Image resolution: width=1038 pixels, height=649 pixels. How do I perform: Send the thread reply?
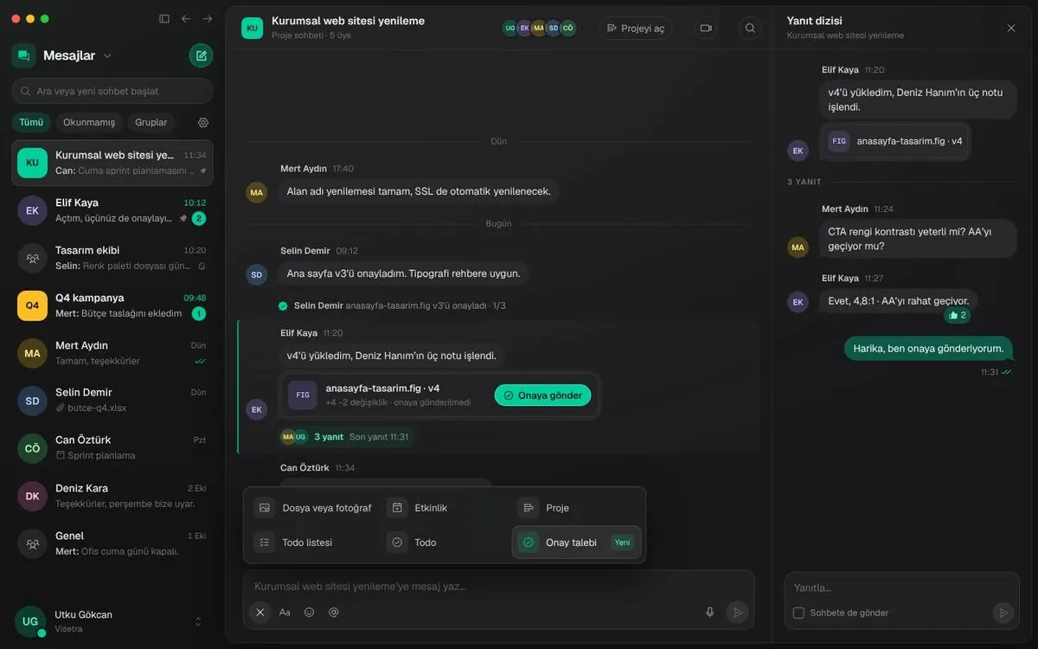(x=1003, y=613)
